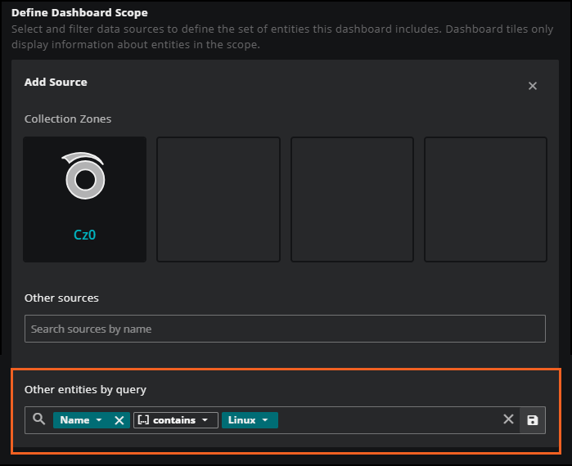Click the brackets icon beside contains
572x466 pixels.
click(143, 420)
